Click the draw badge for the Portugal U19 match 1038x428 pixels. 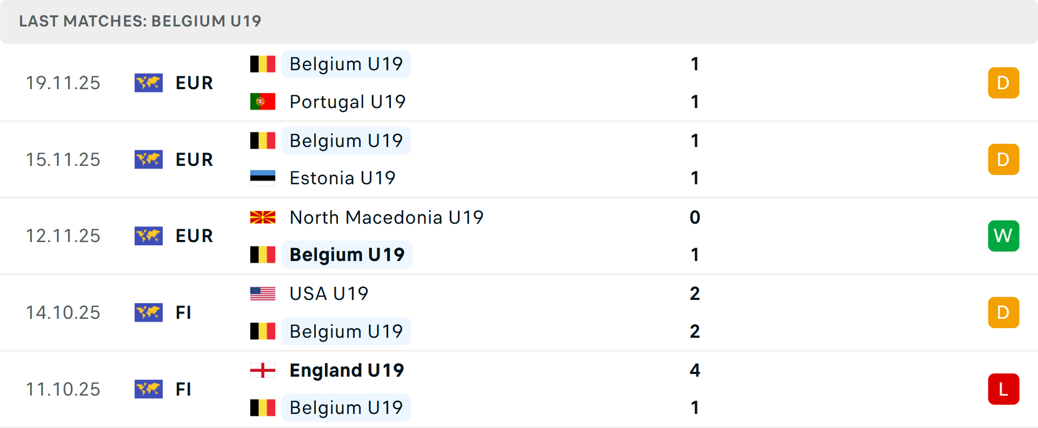pos(1003,83)
